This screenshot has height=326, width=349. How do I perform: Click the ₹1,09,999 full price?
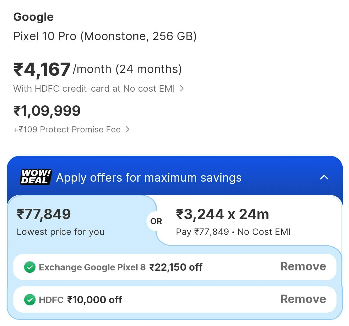click(47, 111)
